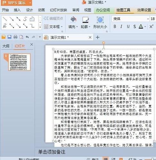Open the 宋体 font name dropdown
The height and width of the screenshot is (160, 156).
click(x=148, y=19)
